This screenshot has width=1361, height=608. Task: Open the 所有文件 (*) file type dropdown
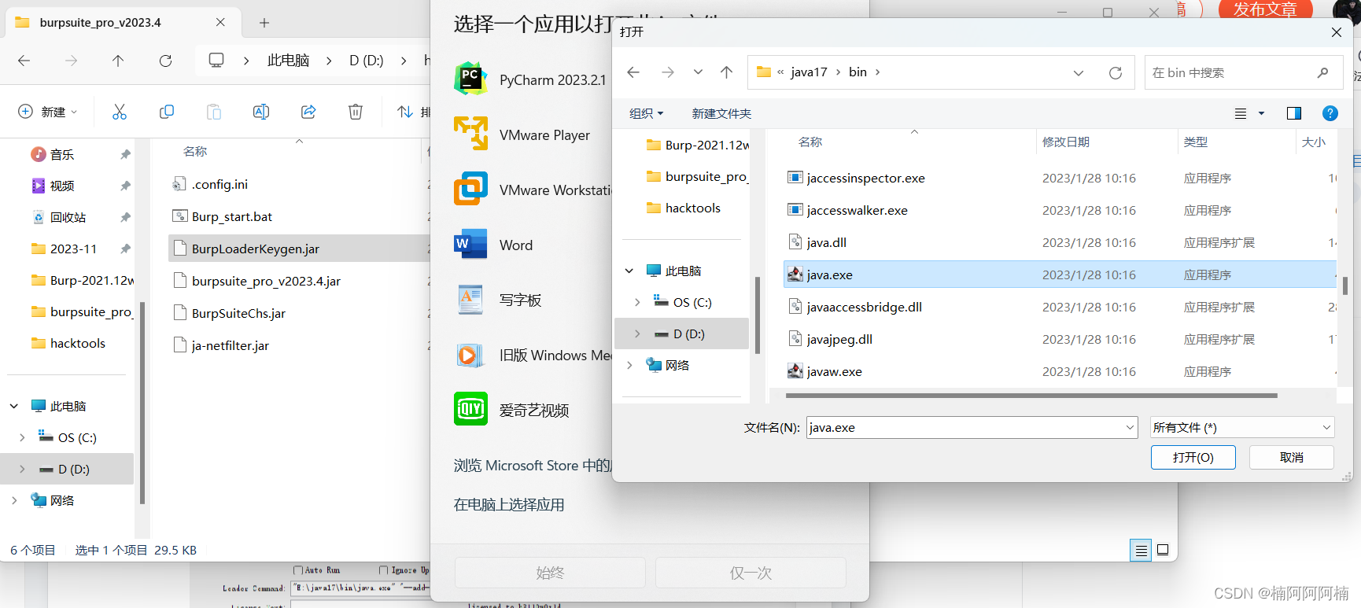(1242, 427)
